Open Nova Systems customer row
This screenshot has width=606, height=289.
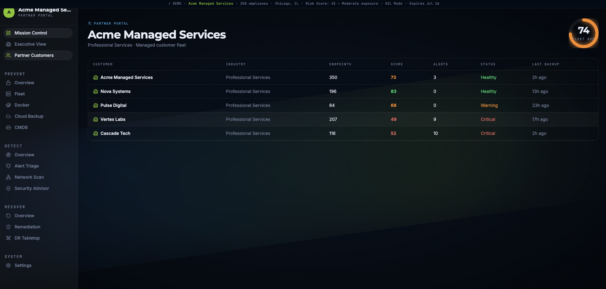[x=343, y=91]
